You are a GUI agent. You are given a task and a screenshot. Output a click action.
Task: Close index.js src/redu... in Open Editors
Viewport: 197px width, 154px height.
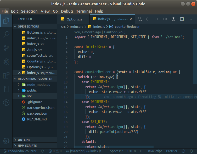pyautogui.click(x=19, y=73)
